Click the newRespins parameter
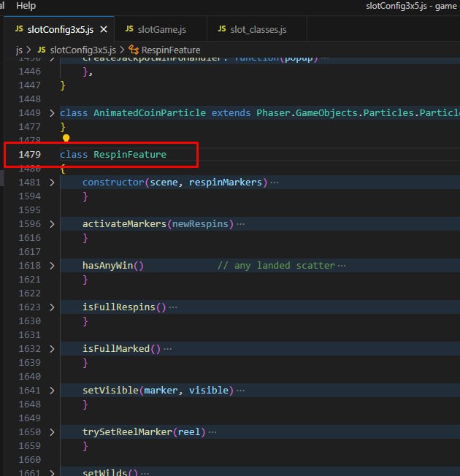The image size is (460, 476). click(x=200, y=224)
